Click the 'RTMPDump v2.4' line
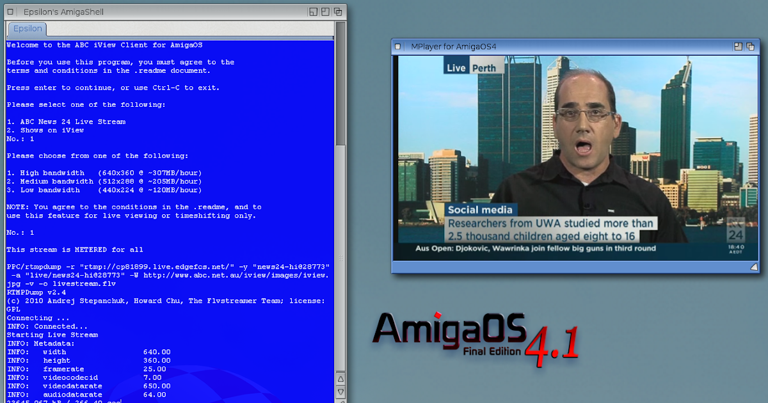768x403 pixels. pyautogui.click(x=36, y=292)
